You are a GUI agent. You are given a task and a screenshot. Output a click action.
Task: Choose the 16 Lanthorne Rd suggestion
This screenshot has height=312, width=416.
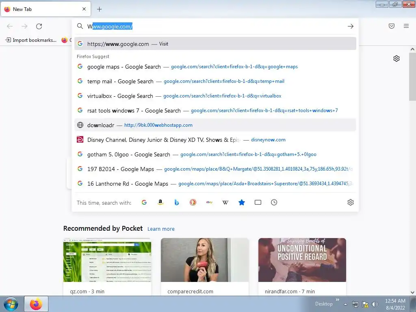[x=215, y=183]
